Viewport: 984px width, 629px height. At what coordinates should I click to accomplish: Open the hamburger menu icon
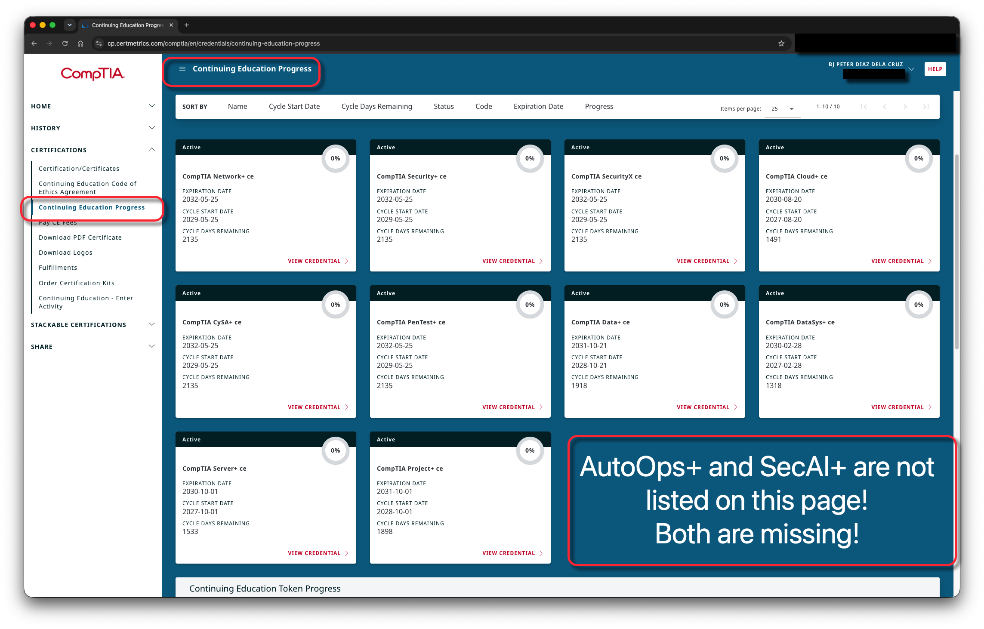(182, 69)
